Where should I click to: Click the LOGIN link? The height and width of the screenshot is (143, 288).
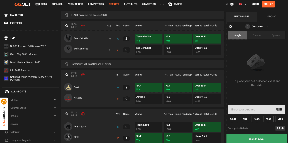tap(255, 4)
